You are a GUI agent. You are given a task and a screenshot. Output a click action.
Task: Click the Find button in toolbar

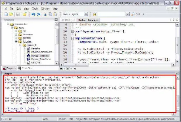point(136,14)
